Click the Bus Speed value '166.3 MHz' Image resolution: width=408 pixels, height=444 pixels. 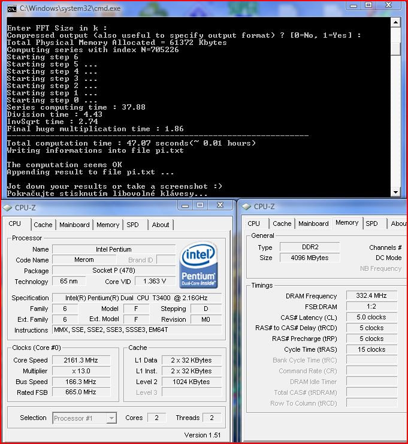81,382
